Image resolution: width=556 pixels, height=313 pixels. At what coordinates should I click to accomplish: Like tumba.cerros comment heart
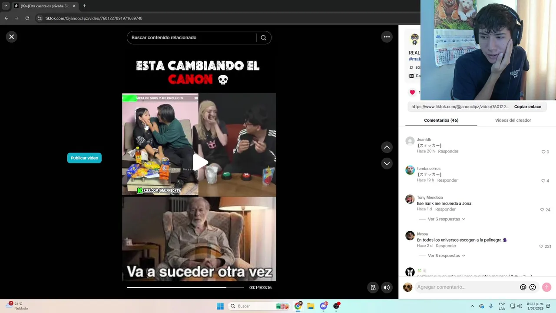click(x=543, y=181)
